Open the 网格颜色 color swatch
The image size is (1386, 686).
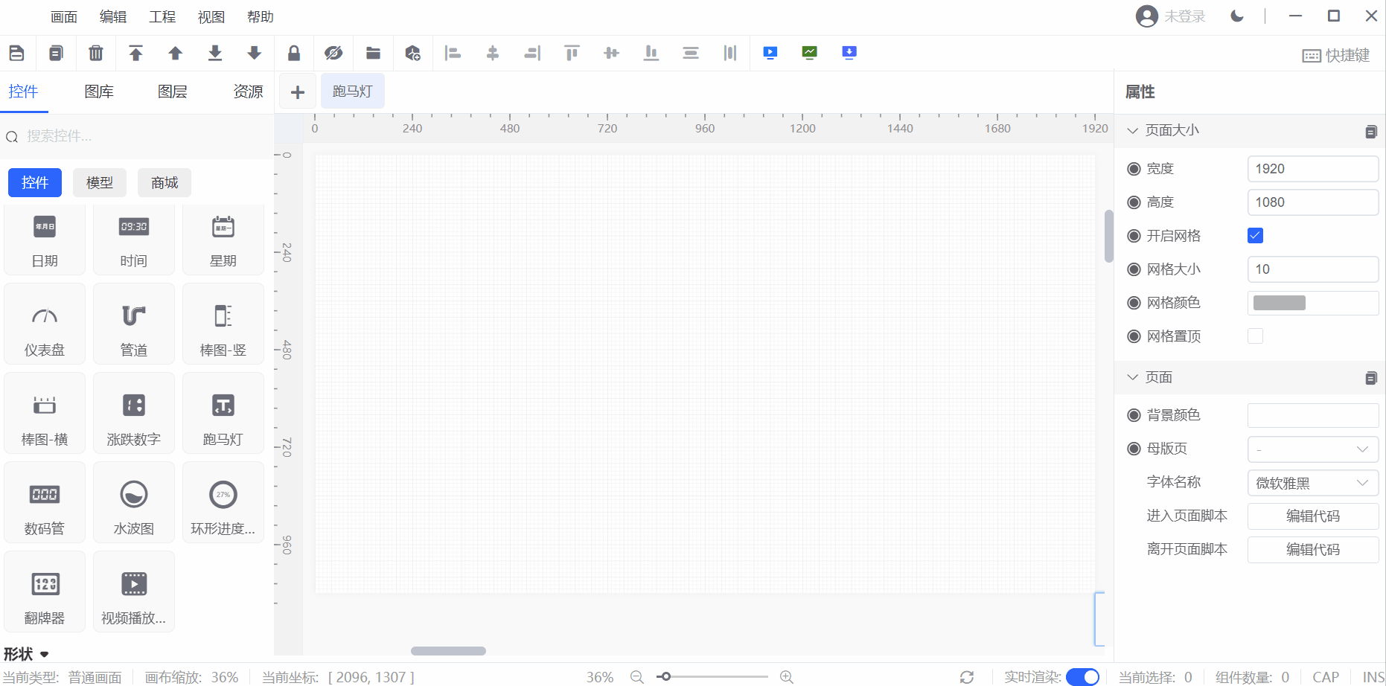tap(1280, 303)
